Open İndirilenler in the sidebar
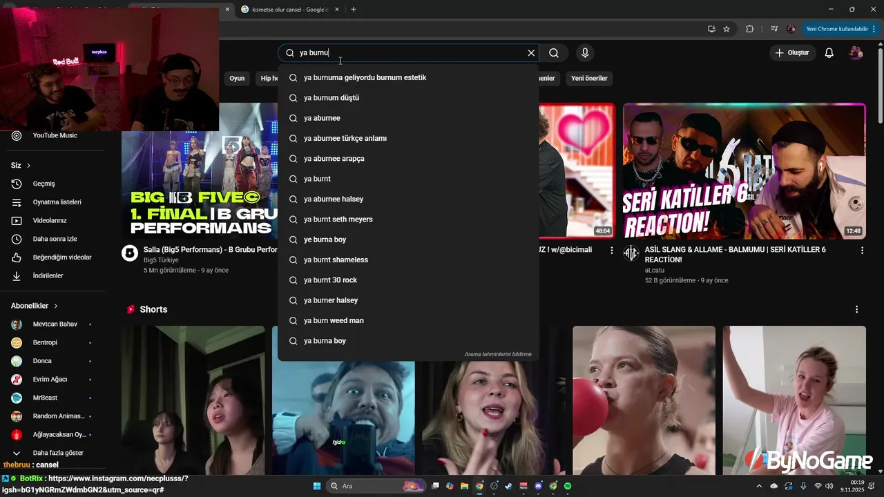 click(x=54, y=276)
